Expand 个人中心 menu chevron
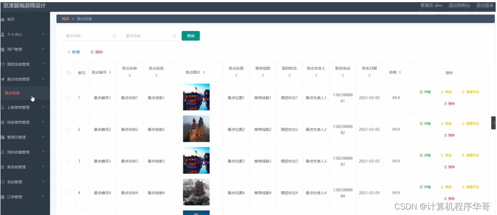This screenshot has width=497, height=215. tap(43, 34)
